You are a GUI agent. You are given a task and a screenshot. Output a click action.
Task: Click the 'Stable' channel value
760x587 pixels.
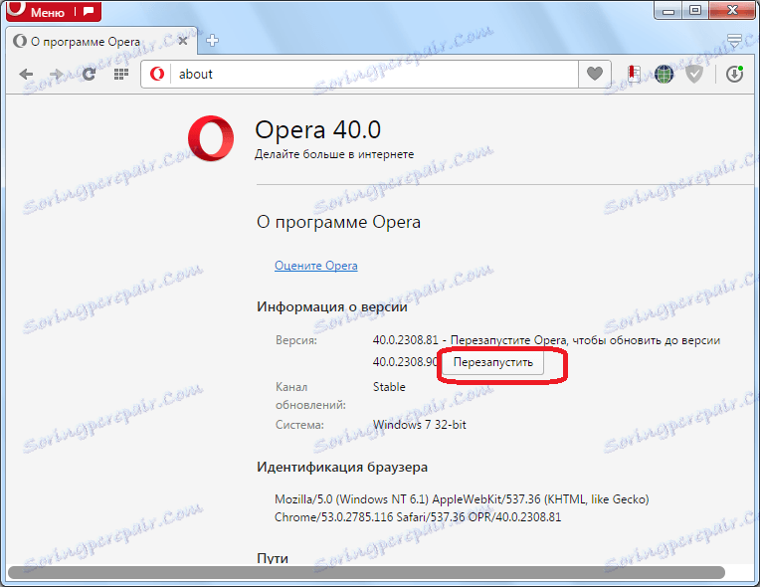click(389, 387)
